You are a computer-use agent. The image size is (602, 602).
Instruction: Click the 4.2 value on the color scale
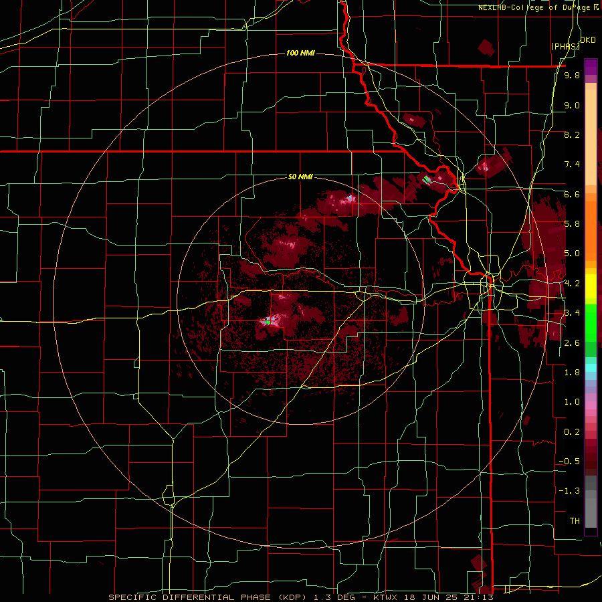[572, 284]
